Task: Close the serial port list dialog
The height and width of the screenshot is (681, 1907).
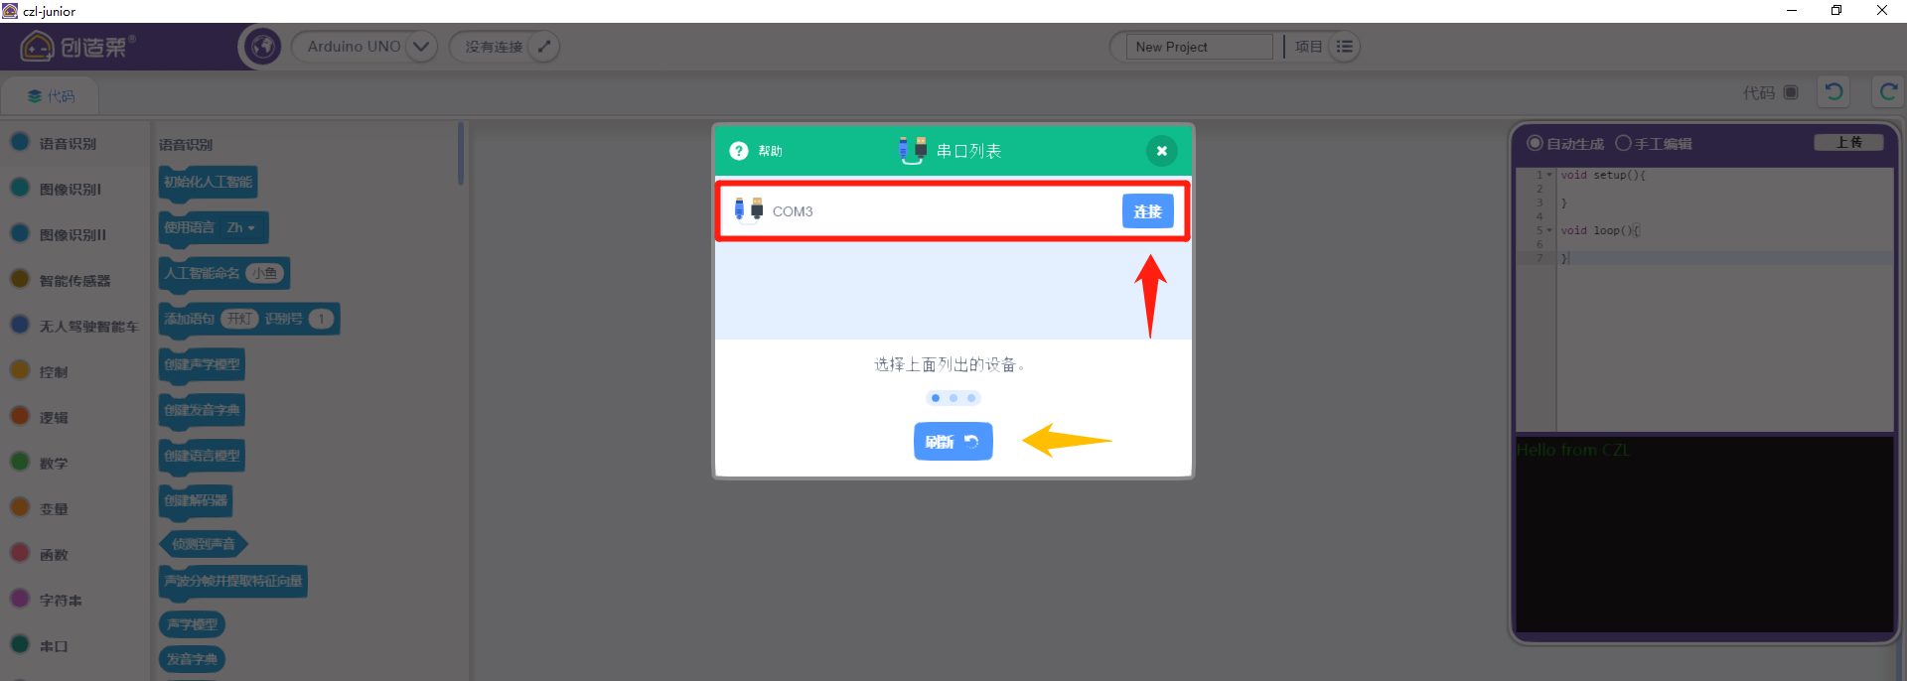Action: pyautogui.click(x=1161, y=151)
